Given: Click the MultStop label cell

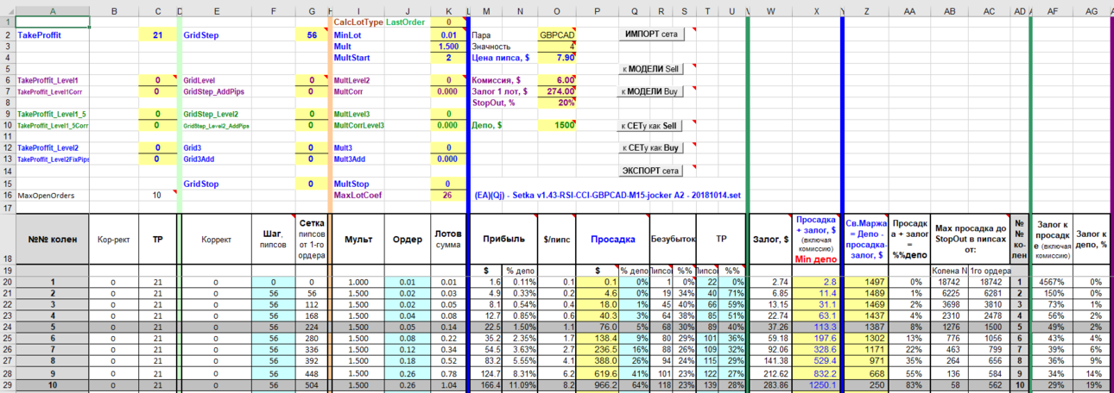Looking at the screenshot, I should (358, 184).
